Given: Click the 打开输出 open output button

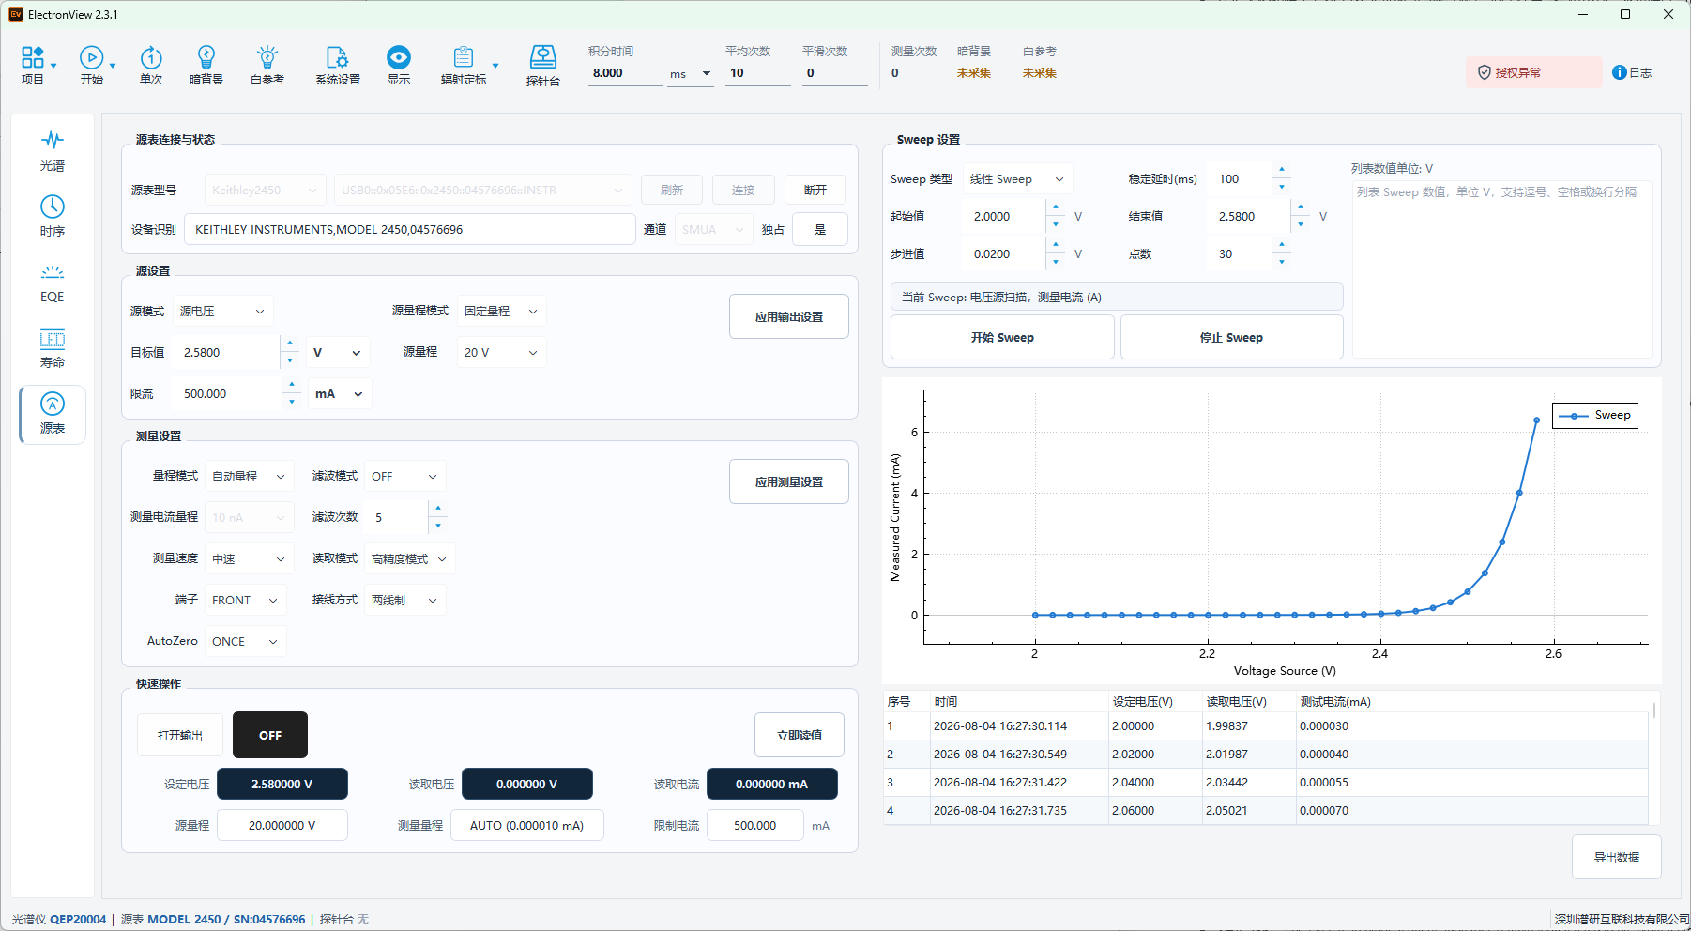Looking at the screenshot, I should (180, 735).
